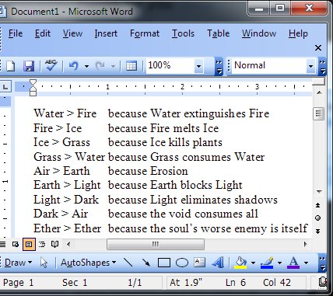The height and width of the screenshot is (296, 333).
Task: Expand the Redo history dropdown arrow
Action: click(113, 66)
